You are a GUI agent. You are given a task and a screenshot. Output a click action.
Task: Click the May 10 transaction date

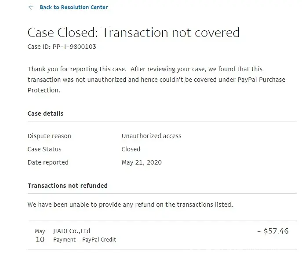coord(40,236)
